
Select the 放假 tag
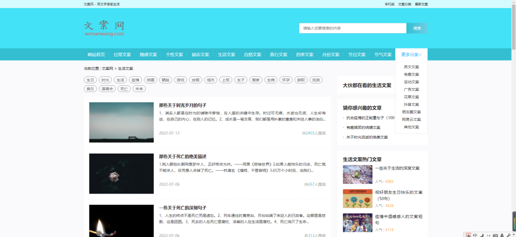[195, 80]
